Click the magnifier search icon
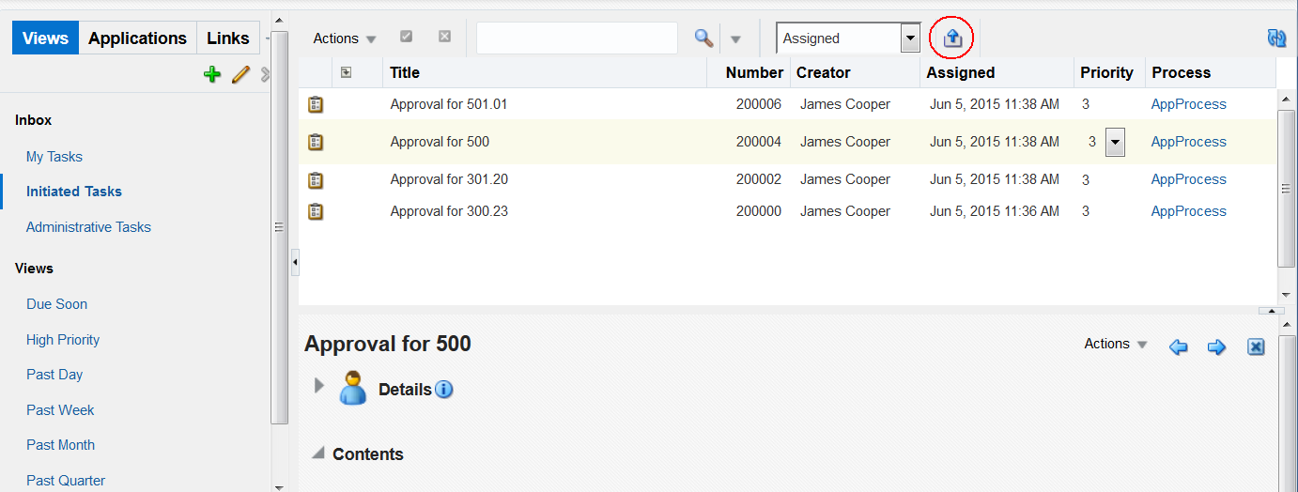Image resolution: width=1298 pixels, height=492 pixels. click(x=703, y=38)
